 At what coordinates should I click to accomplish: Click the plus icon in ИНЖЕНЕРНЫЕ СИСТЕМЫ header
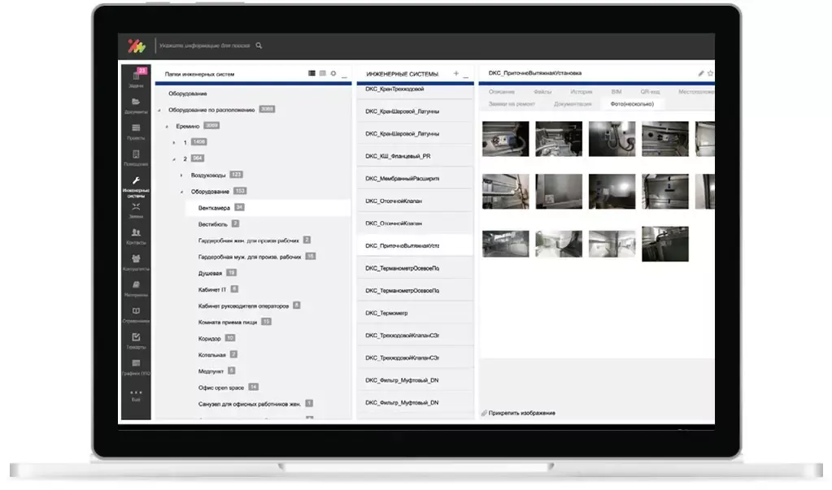point(455,73)
